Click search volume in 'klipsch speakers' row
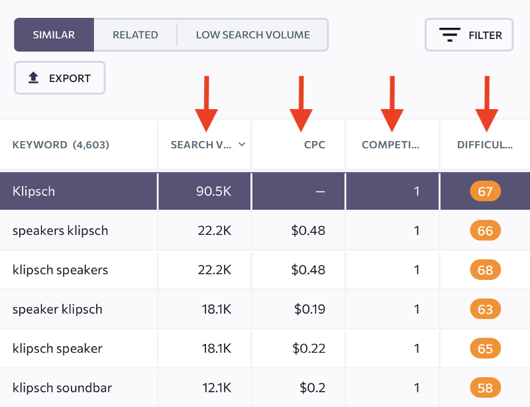This screenshot has height=407, width=530. pos(214,270)
